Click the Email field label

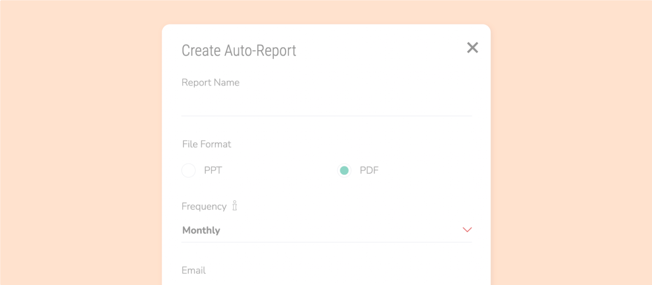tap(193, 270)
